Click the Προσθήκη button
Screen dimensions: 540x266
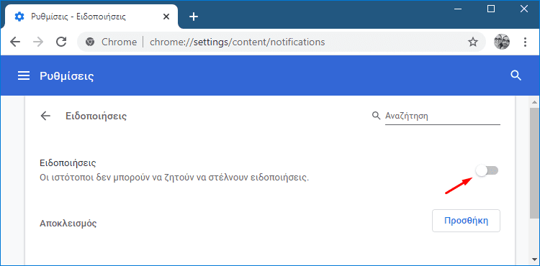coord(466,221)
